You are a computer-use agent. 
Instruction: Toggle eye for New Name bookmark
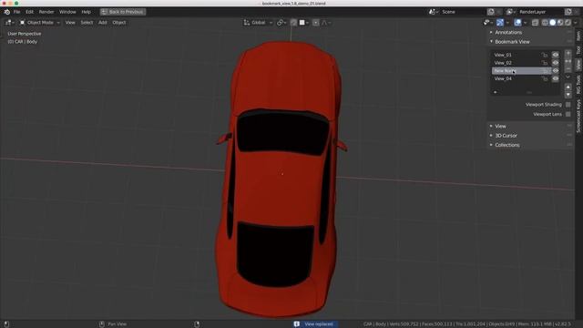556,71
